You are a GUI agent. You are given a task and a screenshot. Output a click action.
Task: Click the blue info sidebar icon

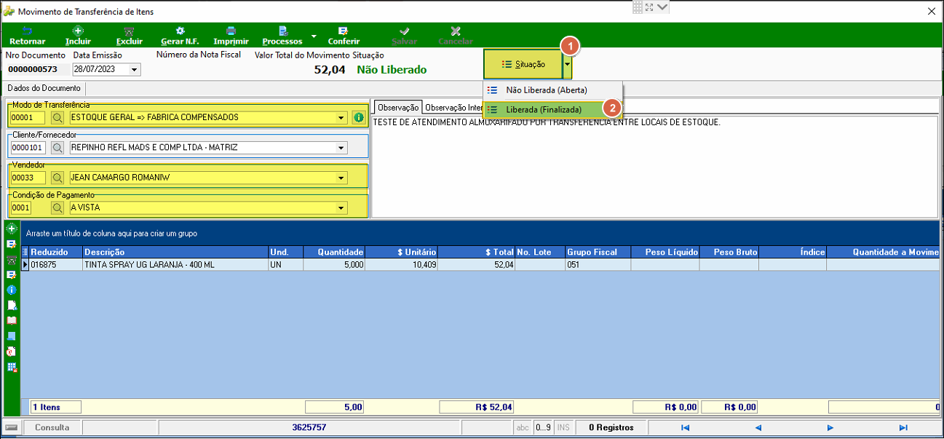click(x=11, y=290)
